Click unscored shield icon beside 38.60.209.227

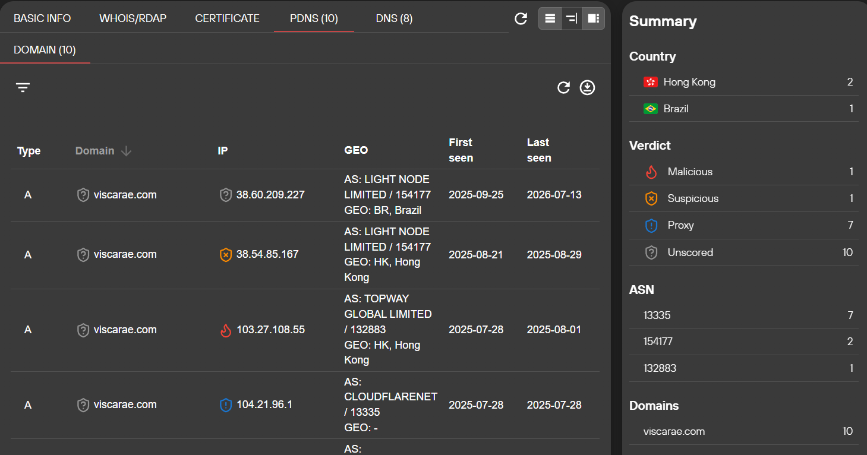click(x=226, y=195)
